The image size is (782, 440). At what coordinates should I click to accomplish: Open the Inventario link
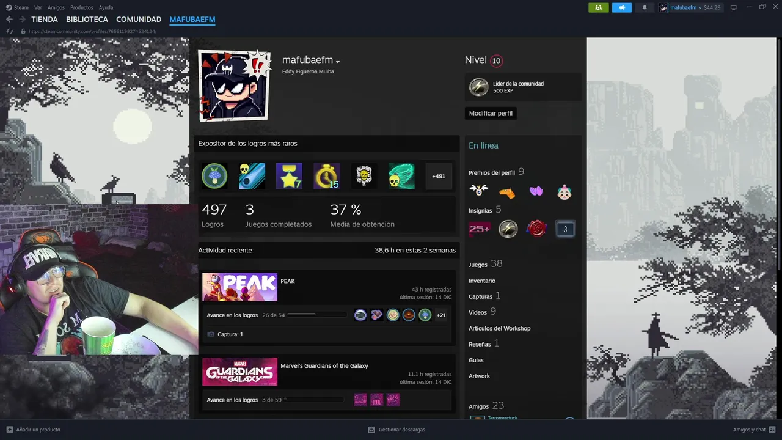click(x=482, y=280)
